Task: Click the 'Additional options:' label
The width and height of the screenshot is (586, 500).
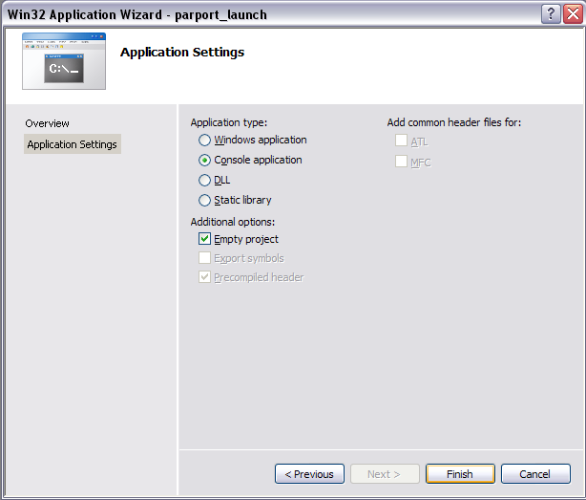Action: [233, 222]
